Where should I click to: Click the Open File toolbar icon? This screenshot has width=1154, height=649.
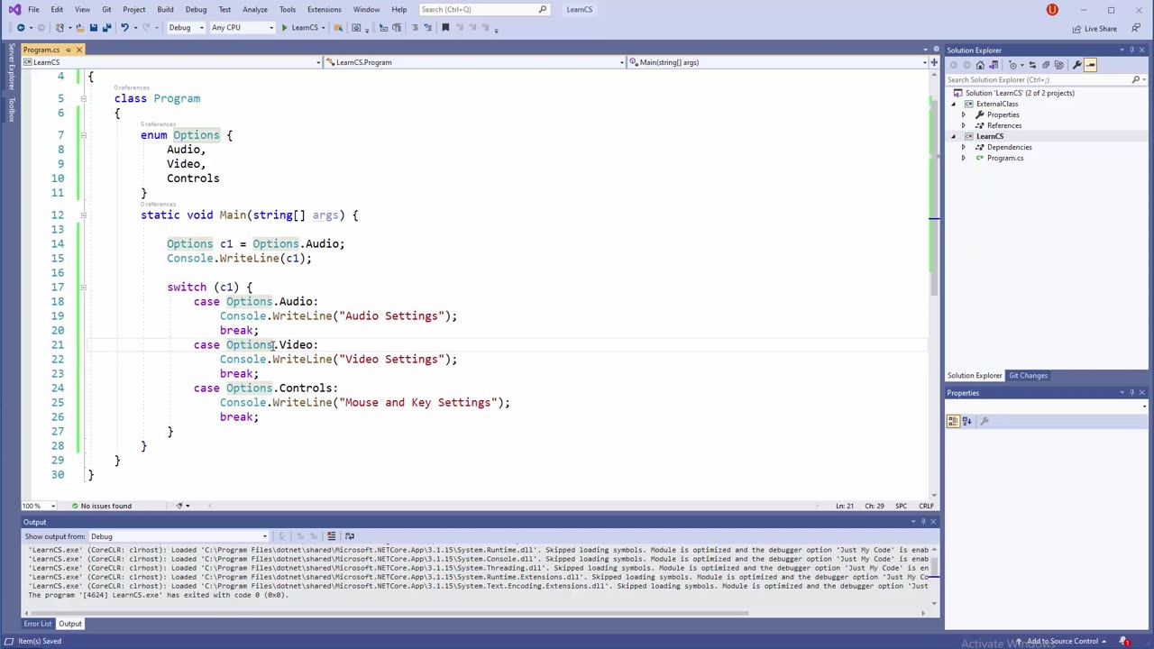(x=80, y=28)
